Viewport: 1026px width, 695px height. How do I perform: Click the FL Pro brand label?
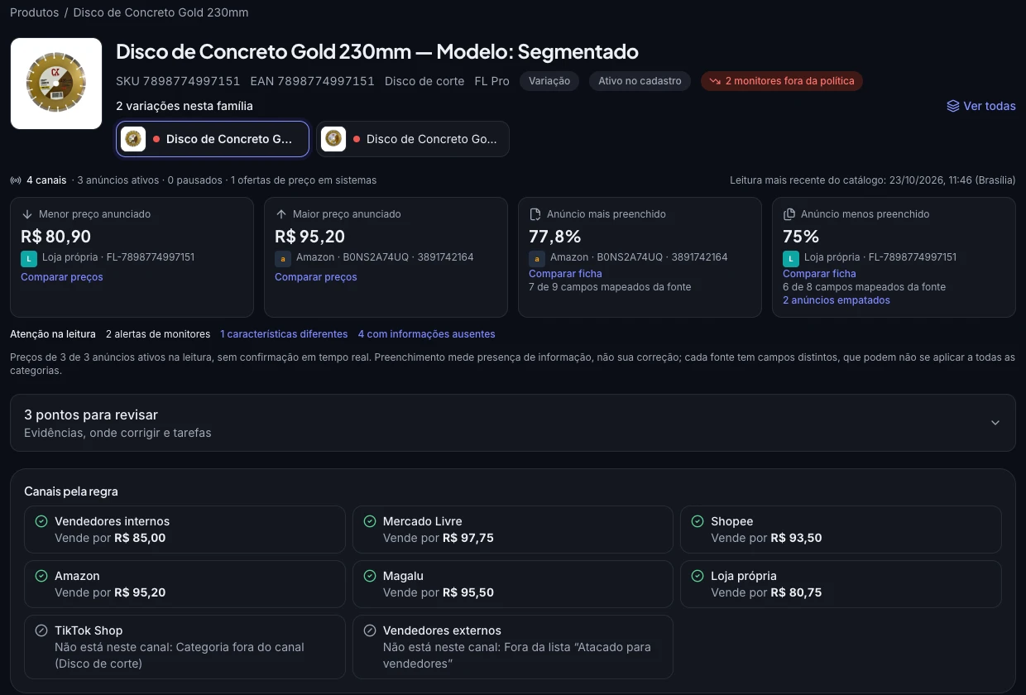coord(492,81)
